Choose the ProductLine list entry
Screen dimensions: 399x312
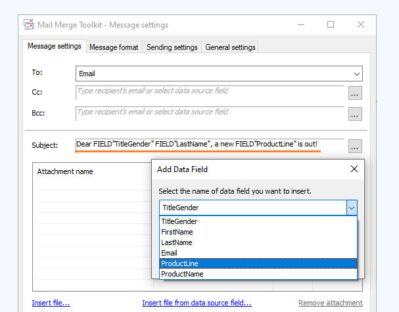[x=179, y=263]
